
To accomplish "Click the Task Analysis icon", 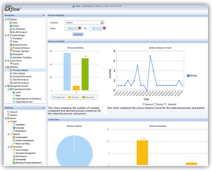I will pos(11,73).
